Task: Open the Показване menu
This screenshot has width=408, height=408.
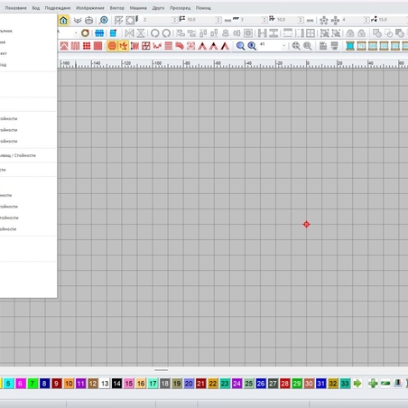Action: point(16,8)
